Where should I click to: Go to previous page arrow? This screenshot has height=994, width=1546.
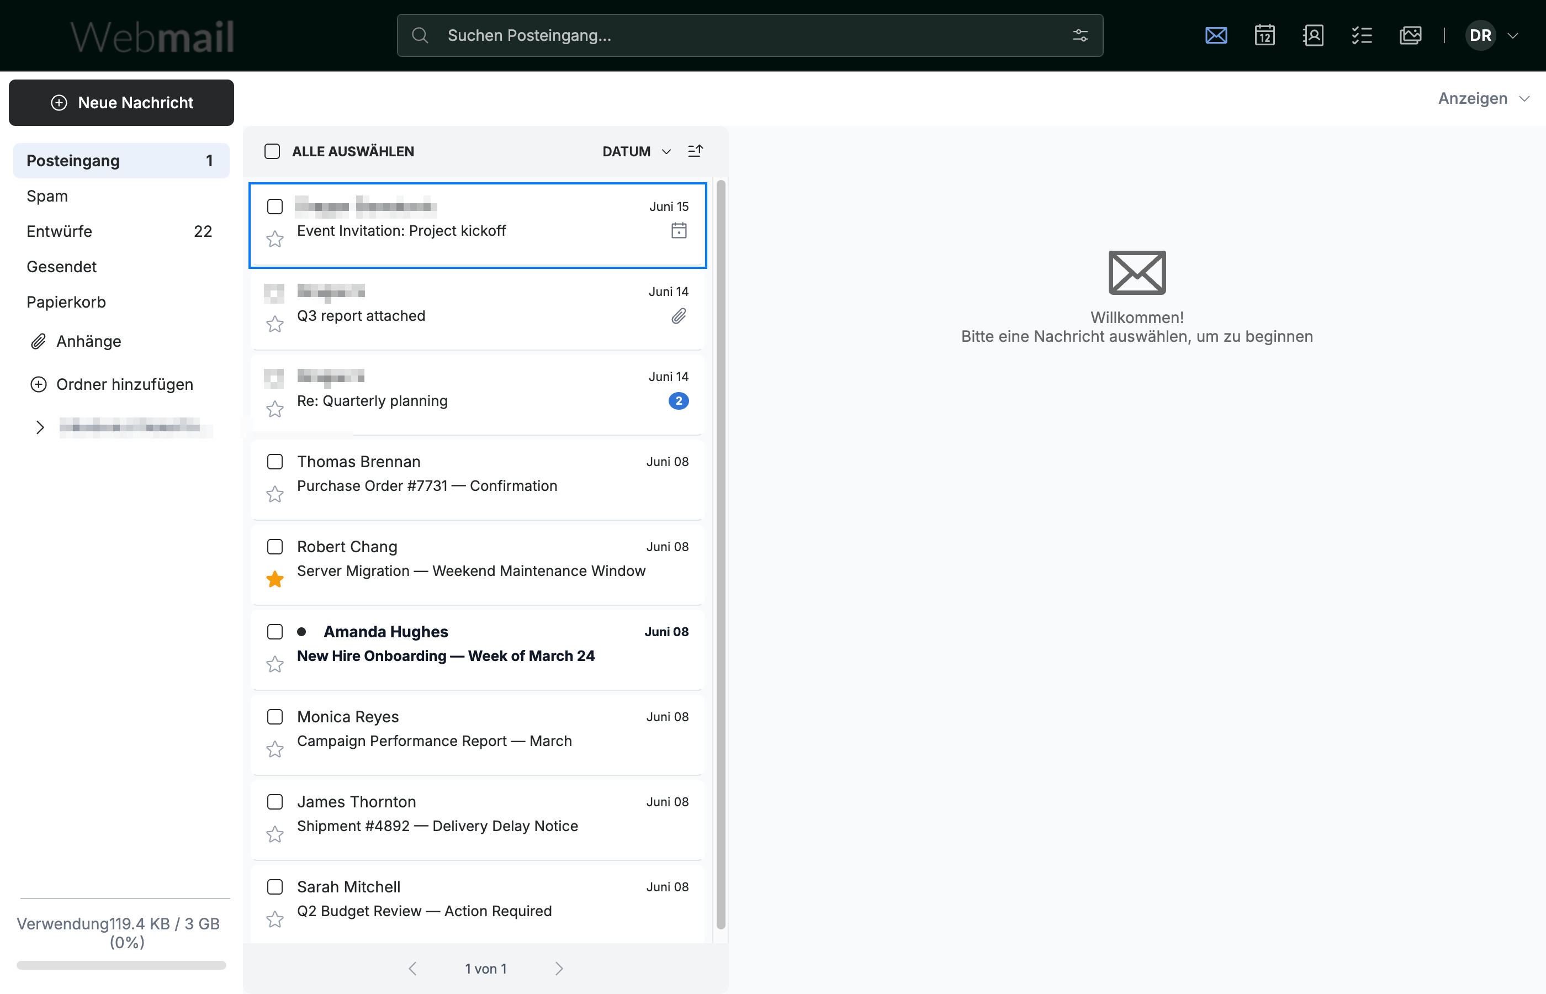[413, 969]
